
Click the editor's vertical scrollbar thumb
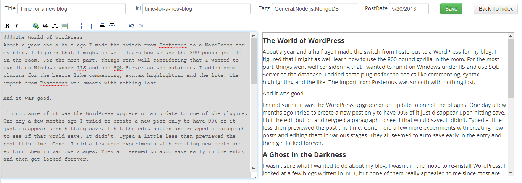tap(254, 61)
